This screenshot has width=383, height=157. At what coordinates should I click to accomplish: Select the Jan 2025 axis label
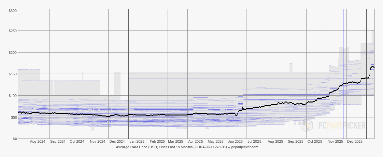[x=136, y=141]
